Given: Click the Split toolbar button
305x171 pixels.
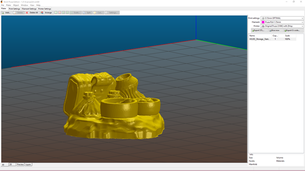Looking at the screenshot, I should (87, 13).
